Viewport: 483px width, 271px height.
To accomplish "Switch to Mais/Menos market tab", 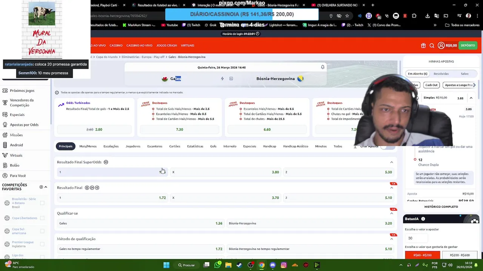I will point(88,146).
